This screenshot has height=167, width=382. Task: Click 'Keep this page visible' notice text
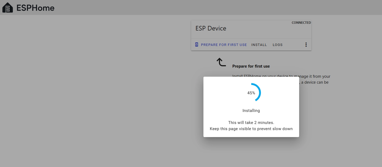[251, 129]
